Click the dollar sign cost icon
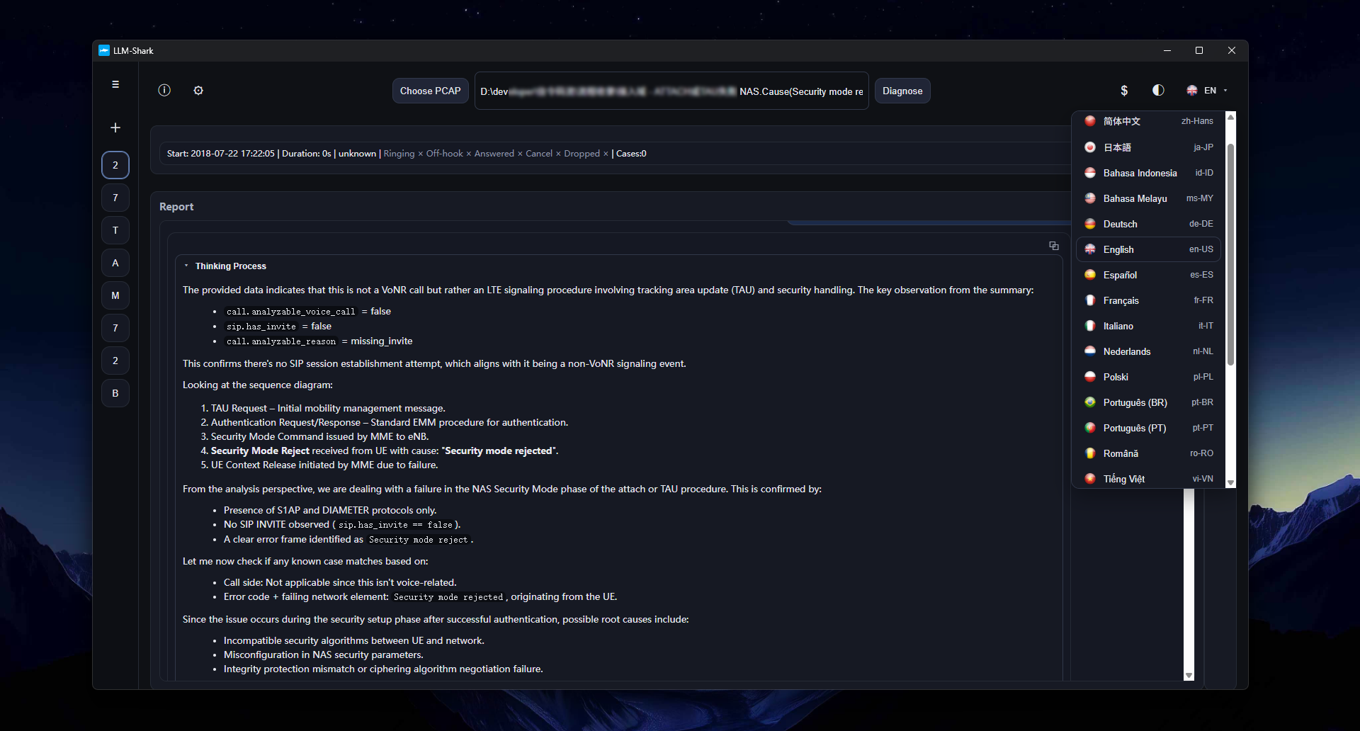 click(1124, 90)
